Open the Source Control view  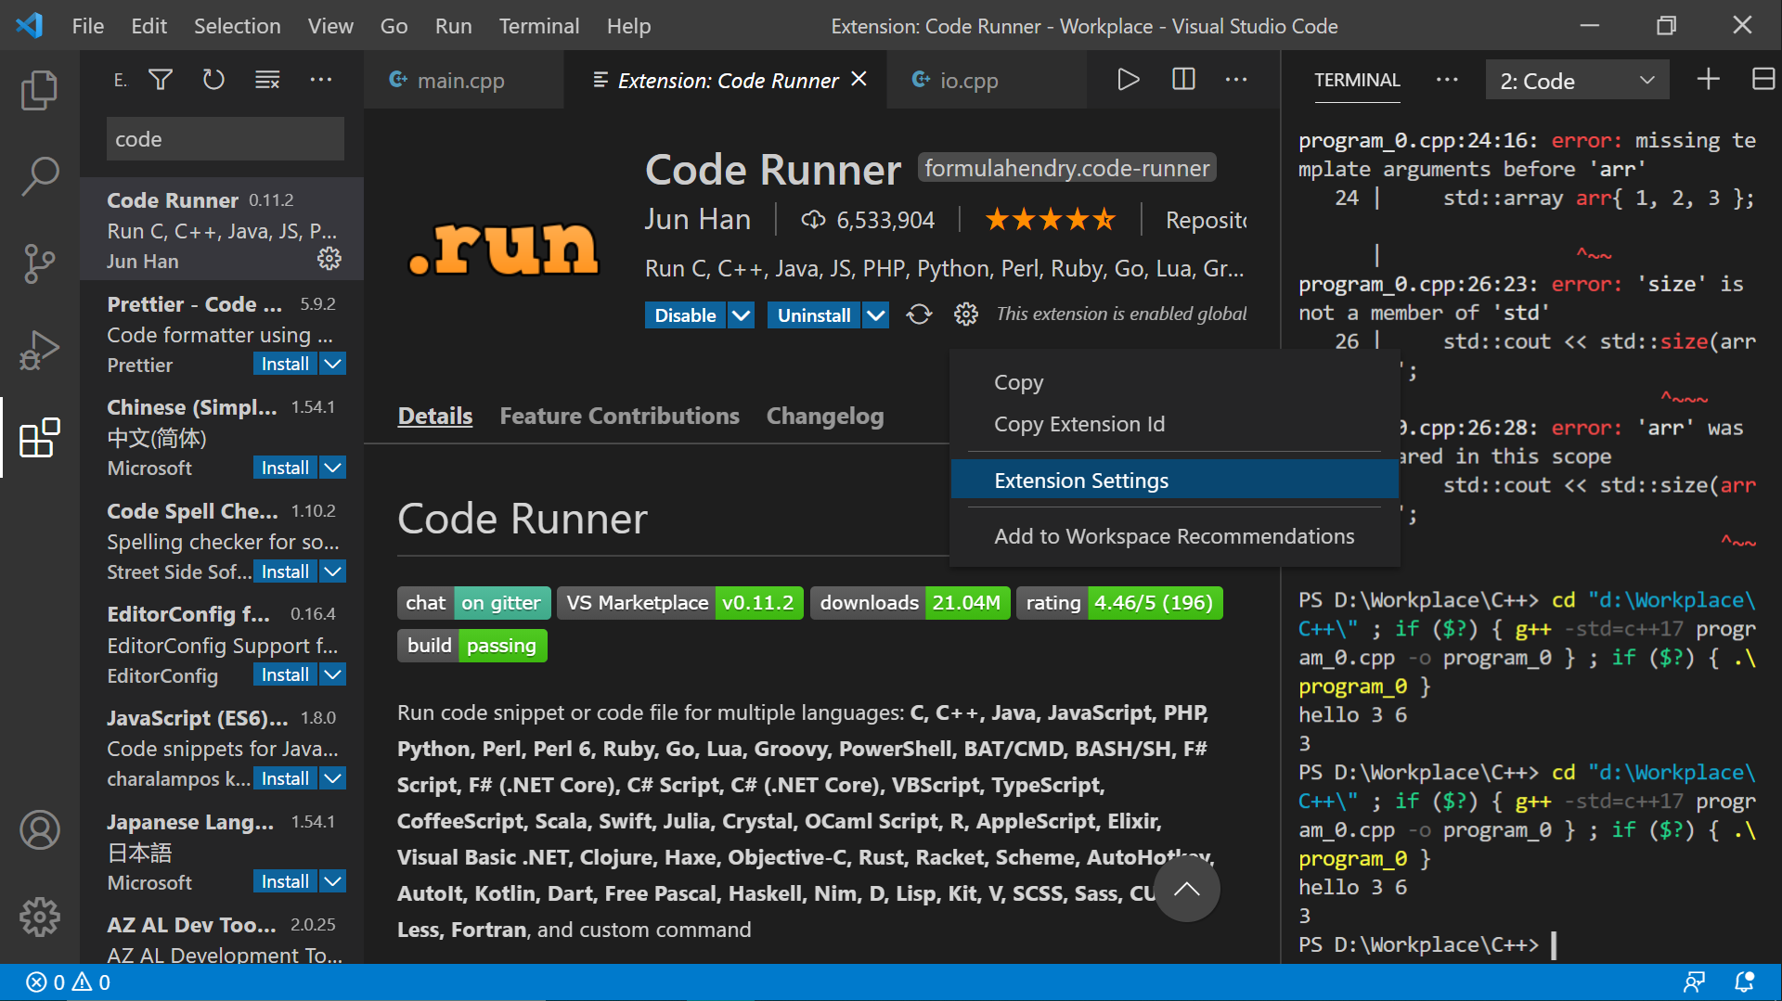(x=39, y=263)
